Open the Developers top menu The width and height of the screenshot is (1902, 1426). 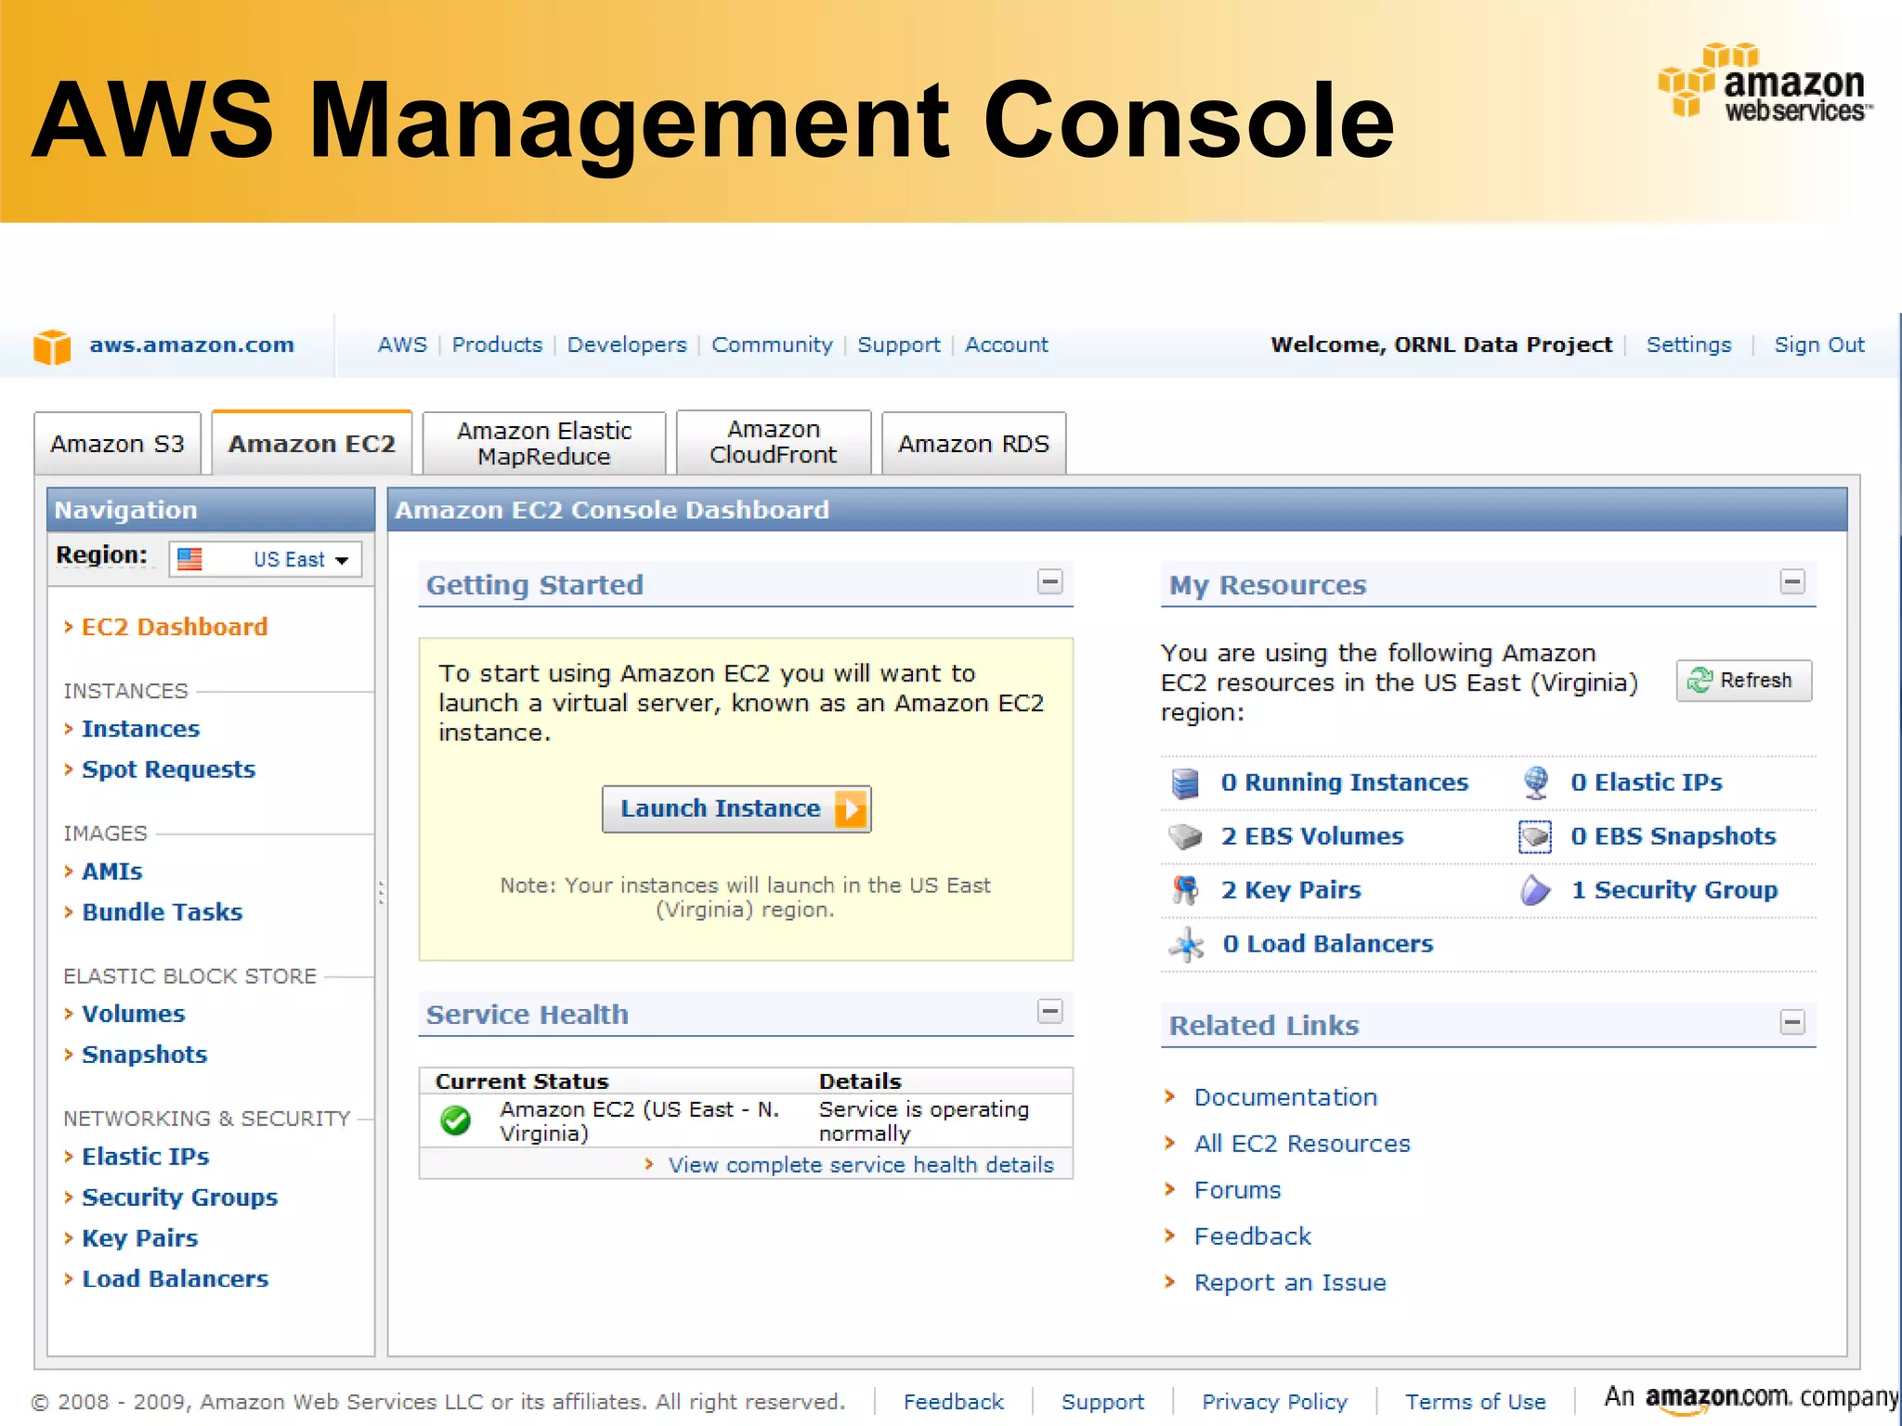627,344
